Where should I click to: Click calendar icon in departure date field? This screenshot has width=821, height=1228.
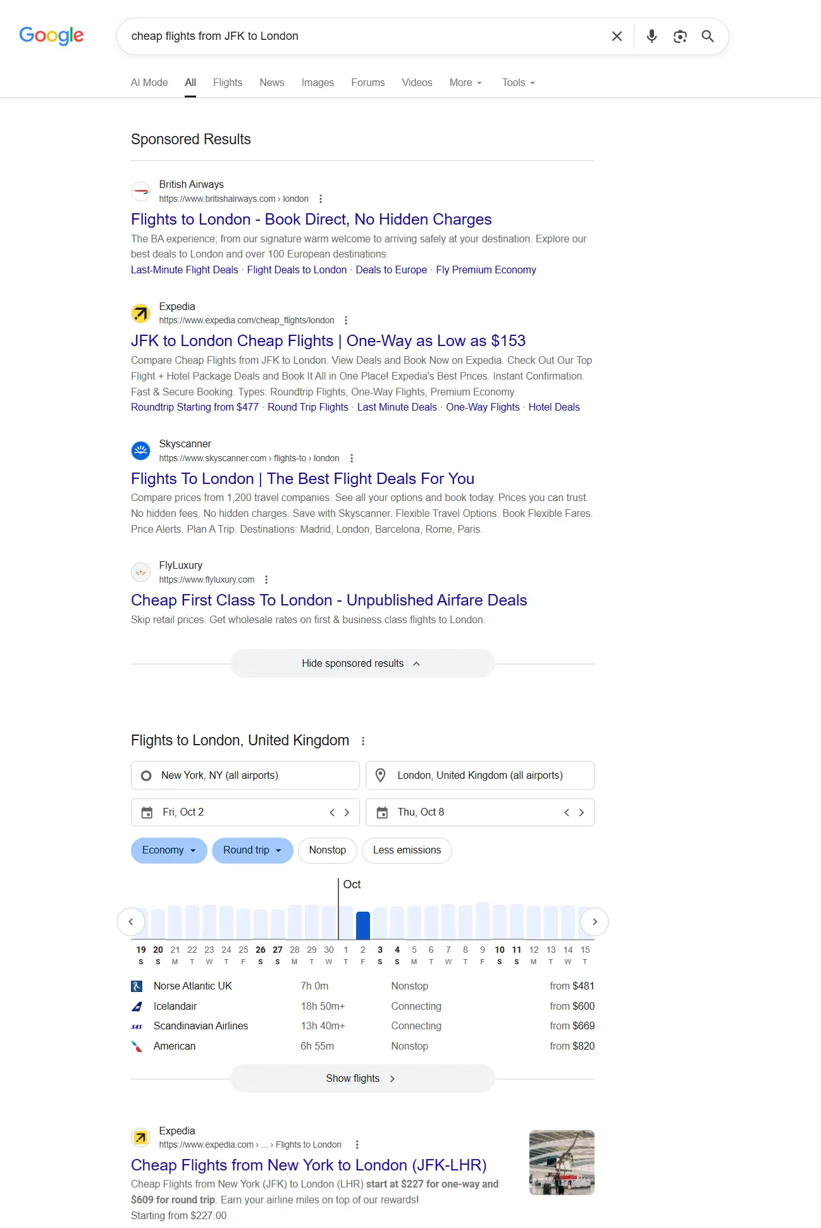point(147,812)
